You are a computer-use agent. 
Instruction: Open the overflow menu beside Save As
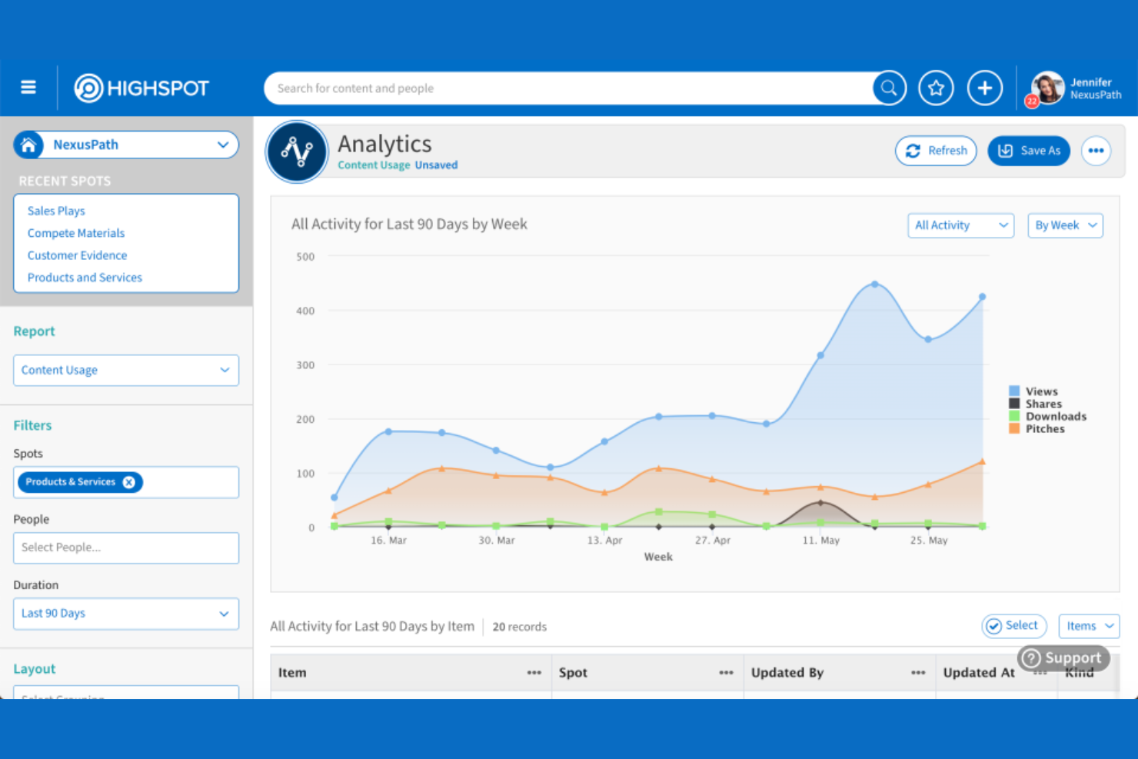tap(1096, 151)
